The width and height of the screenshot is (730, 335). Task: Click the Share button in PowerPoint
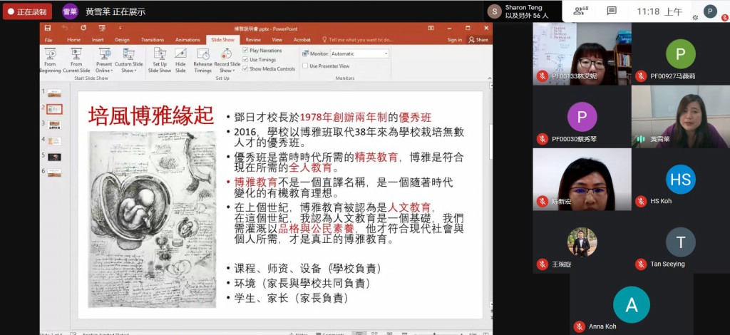click(478, 40)
